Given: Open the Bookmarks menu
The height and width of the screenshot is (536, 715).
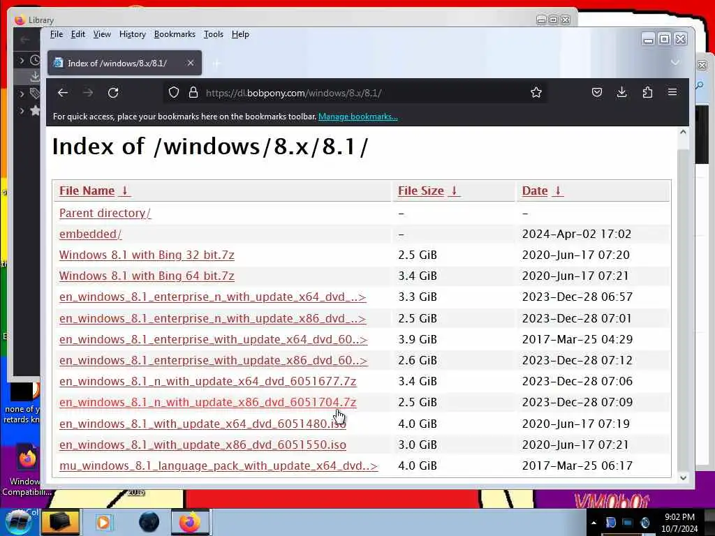Looking at the screenshot, I should pos(175,34).
